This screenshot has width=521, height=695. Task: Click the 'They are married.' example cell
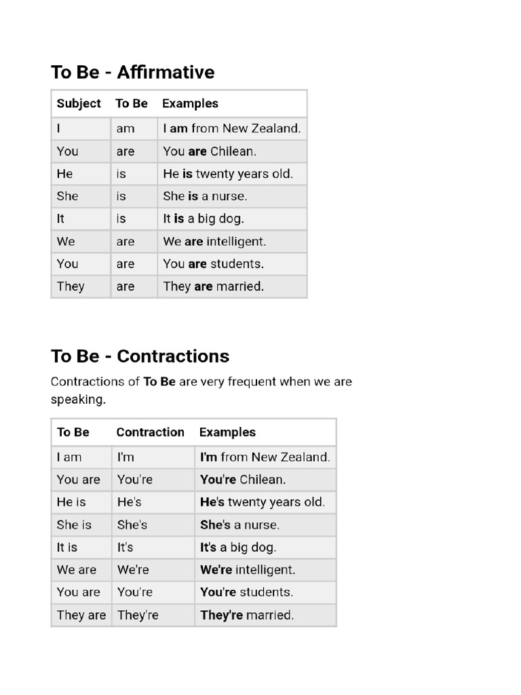coord(232,286)
